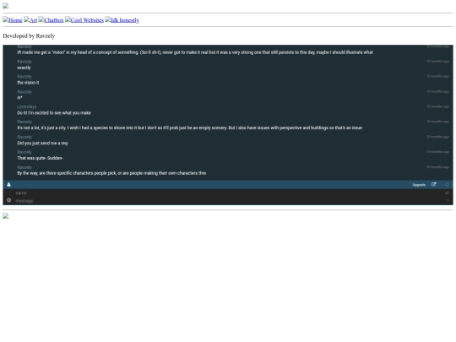Viewport: 456px width, 342px height.
Task: Open the Cool Websites link
Action: (x=84, y=20)
